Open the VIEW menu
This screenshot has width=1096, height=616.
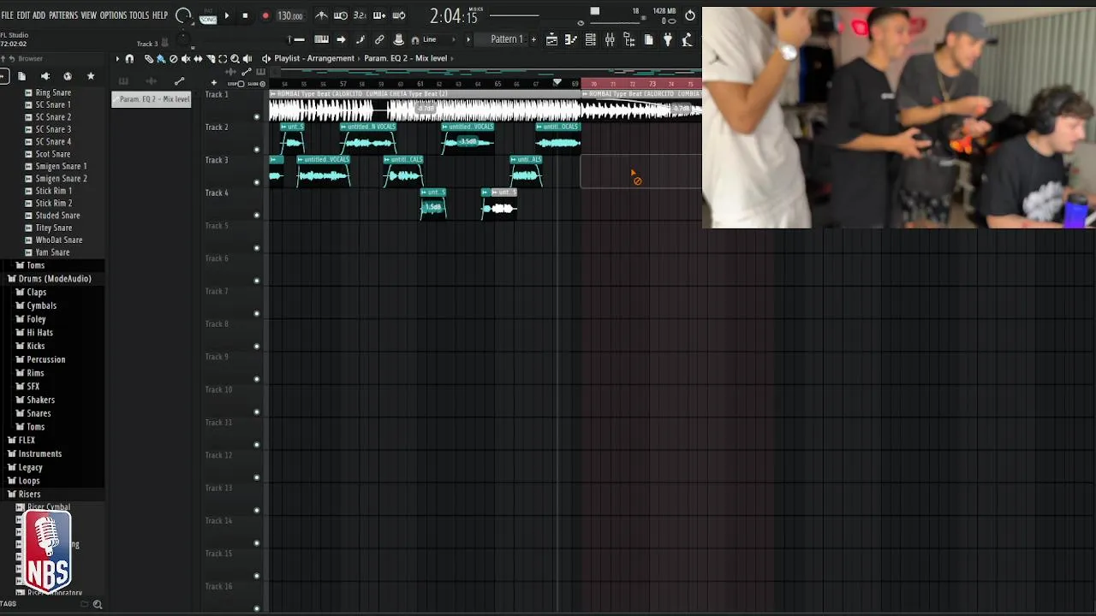[x=88, y=15]
